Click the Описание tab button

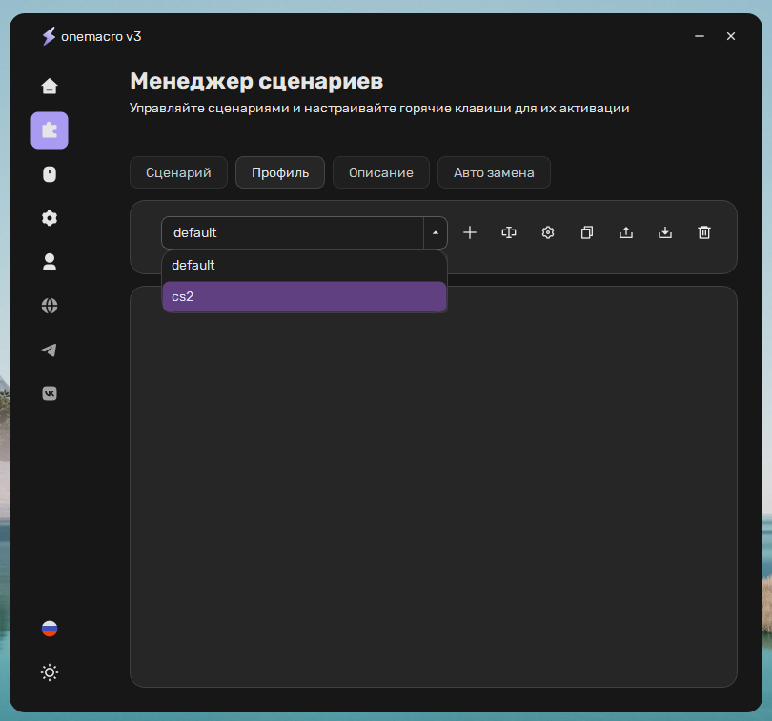click(381, 172)
